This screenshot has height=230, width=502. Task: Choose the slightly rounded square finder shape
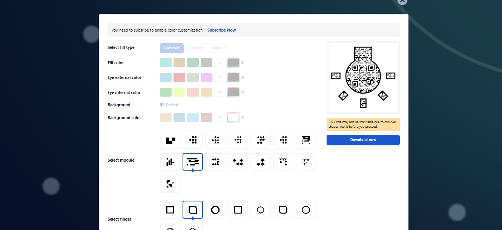[238, 210]
